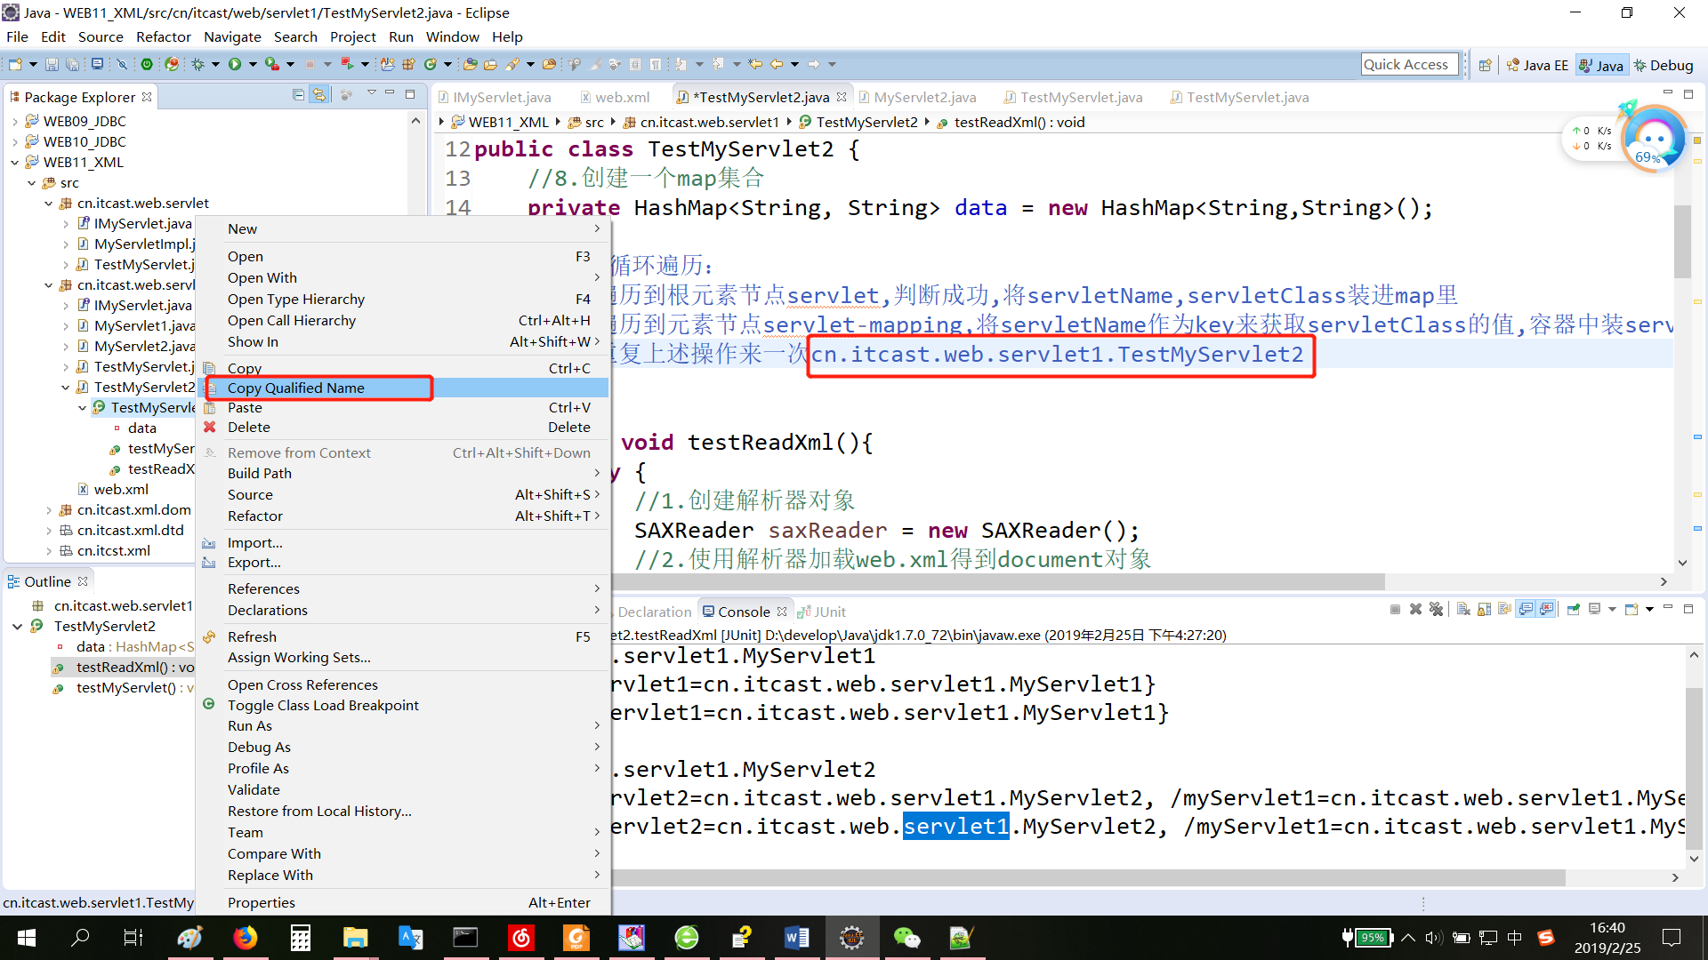The height and width of the screenshot is (960, 1708).
Task: Click the Debug bug toolbar icon
Action: (197, 64)
